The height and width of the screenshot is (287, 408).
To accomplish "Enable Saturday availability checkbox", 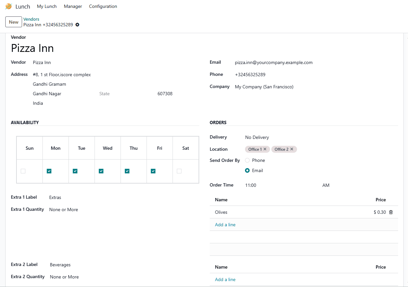I will [x=179, y=171].
